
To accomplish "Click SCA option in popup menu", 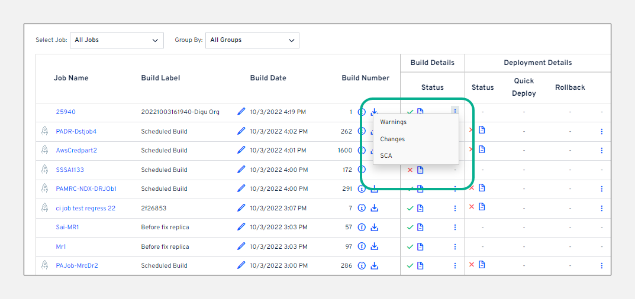I will (386, 156).
